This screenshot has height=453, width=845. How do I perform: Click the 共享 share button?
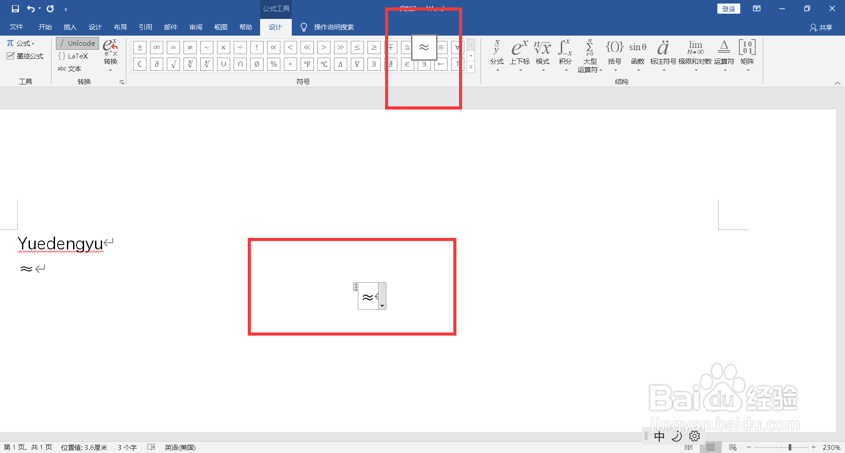[821, 27]
